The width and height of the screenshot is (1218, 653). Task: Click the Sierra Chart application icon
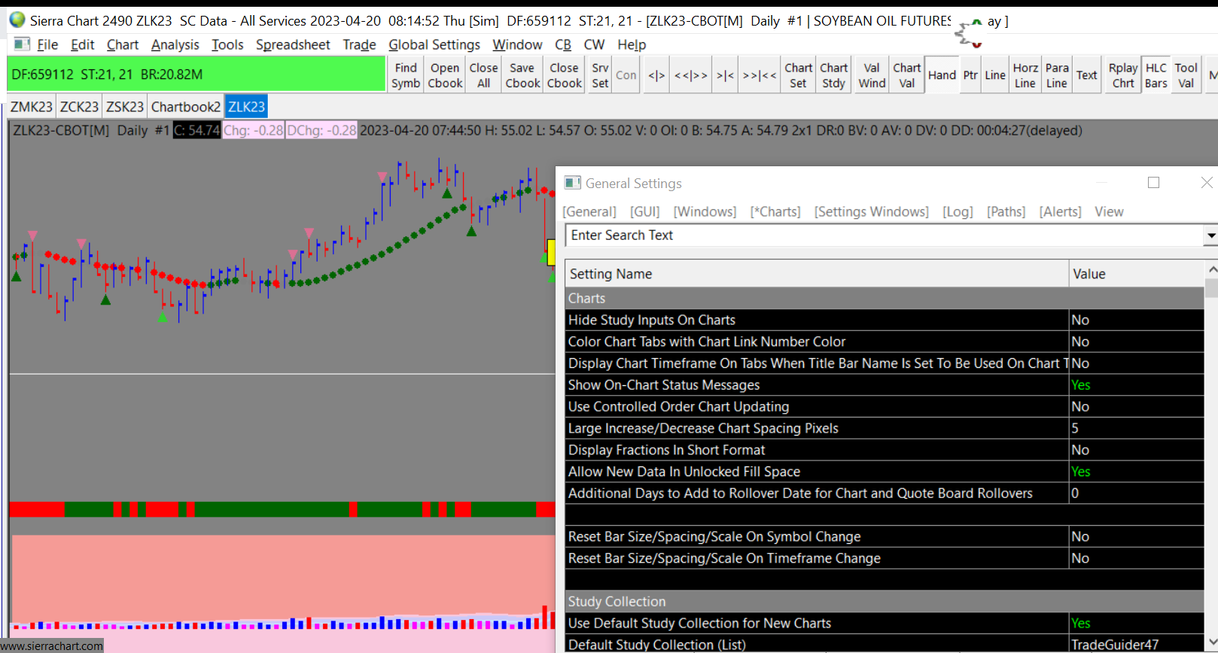point(17,20)
